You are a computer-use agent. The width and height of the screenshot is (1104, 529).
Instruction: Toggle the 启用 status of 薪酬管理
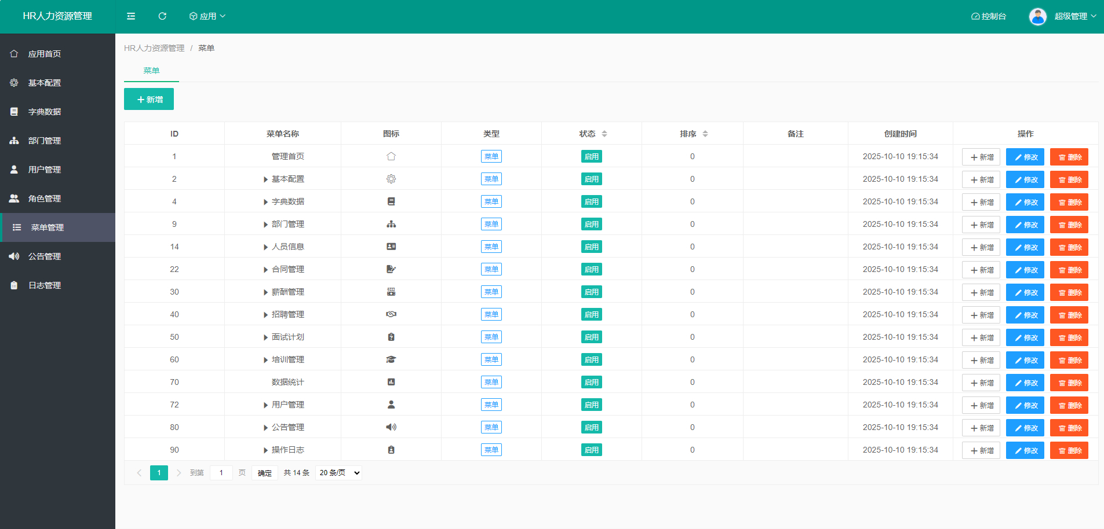[x=592, y=292]
